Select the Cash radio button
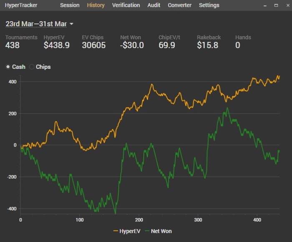The image size is (292, 242). click(x=8, y=67)
